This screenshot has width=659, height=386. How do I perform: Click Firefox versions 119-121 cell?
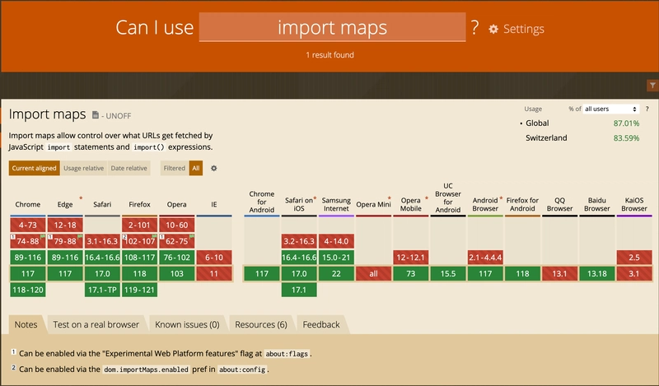click(139, 290)
